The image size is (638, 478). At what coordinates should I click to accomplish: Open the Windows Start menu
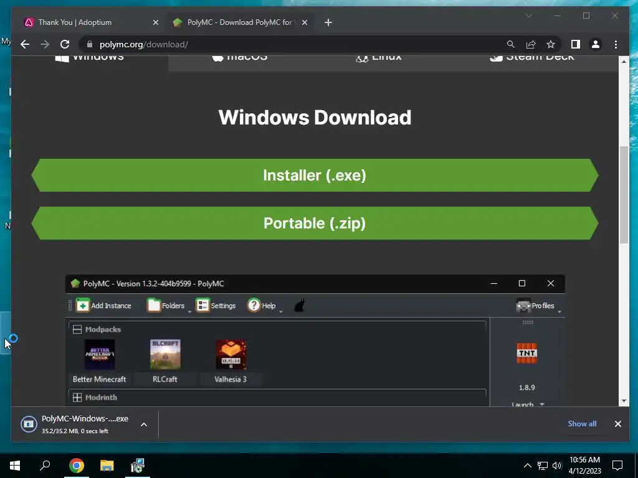point(15,466)
